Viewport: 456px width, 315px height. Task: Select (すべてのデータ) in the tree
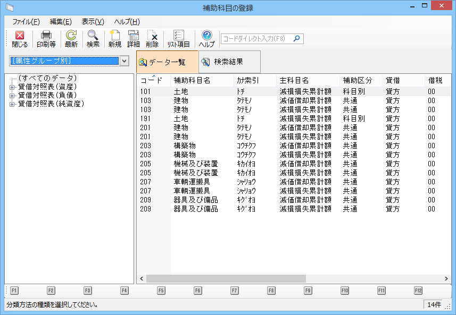tap(47, 79)
